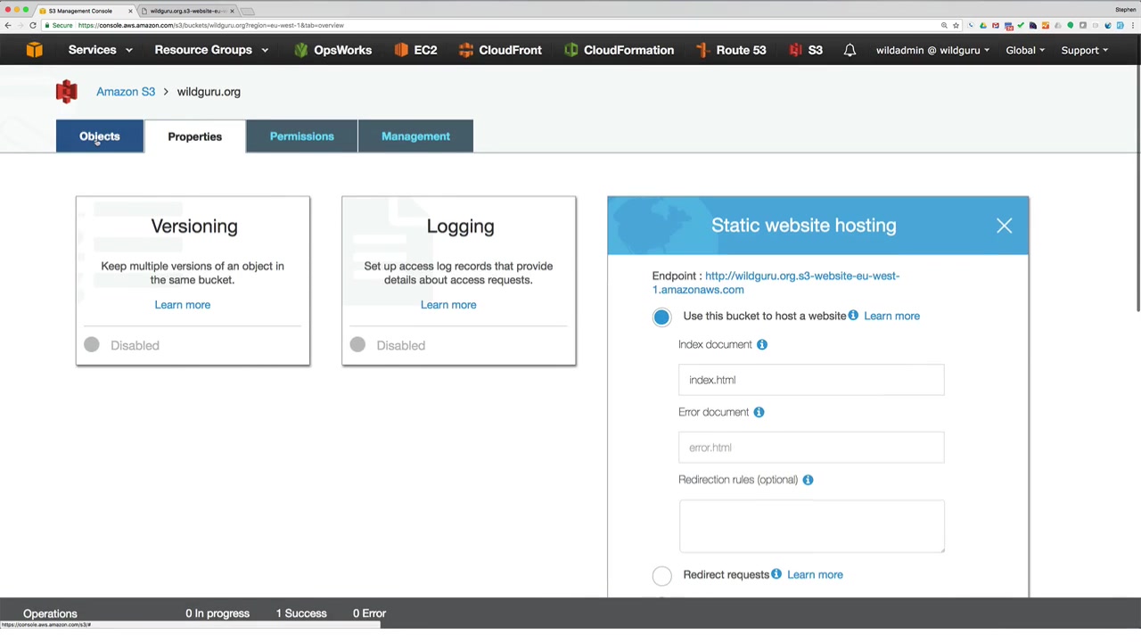Click the notifications bell icon
Screen dimensions: 1141x642
[850, 51]
